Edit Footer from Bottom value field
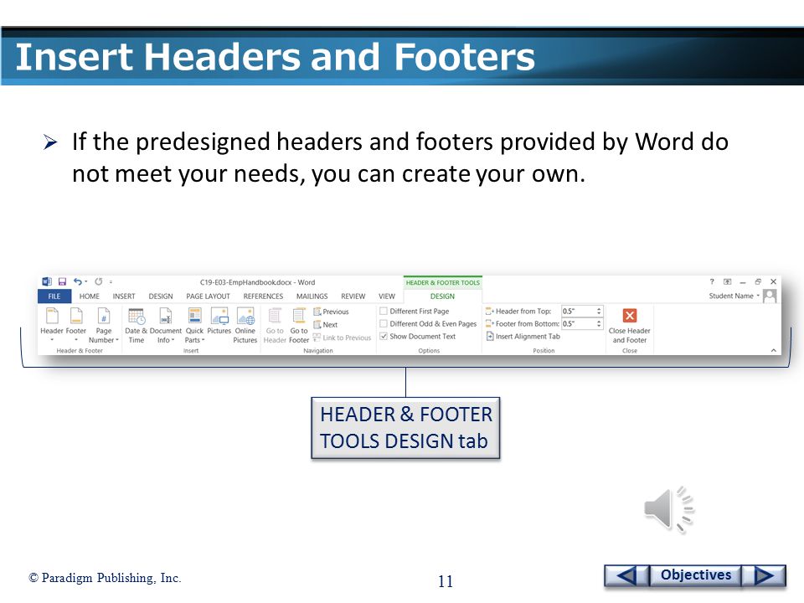Image resolution: width=804 pixels, height=603 pixels. point(578,323)
